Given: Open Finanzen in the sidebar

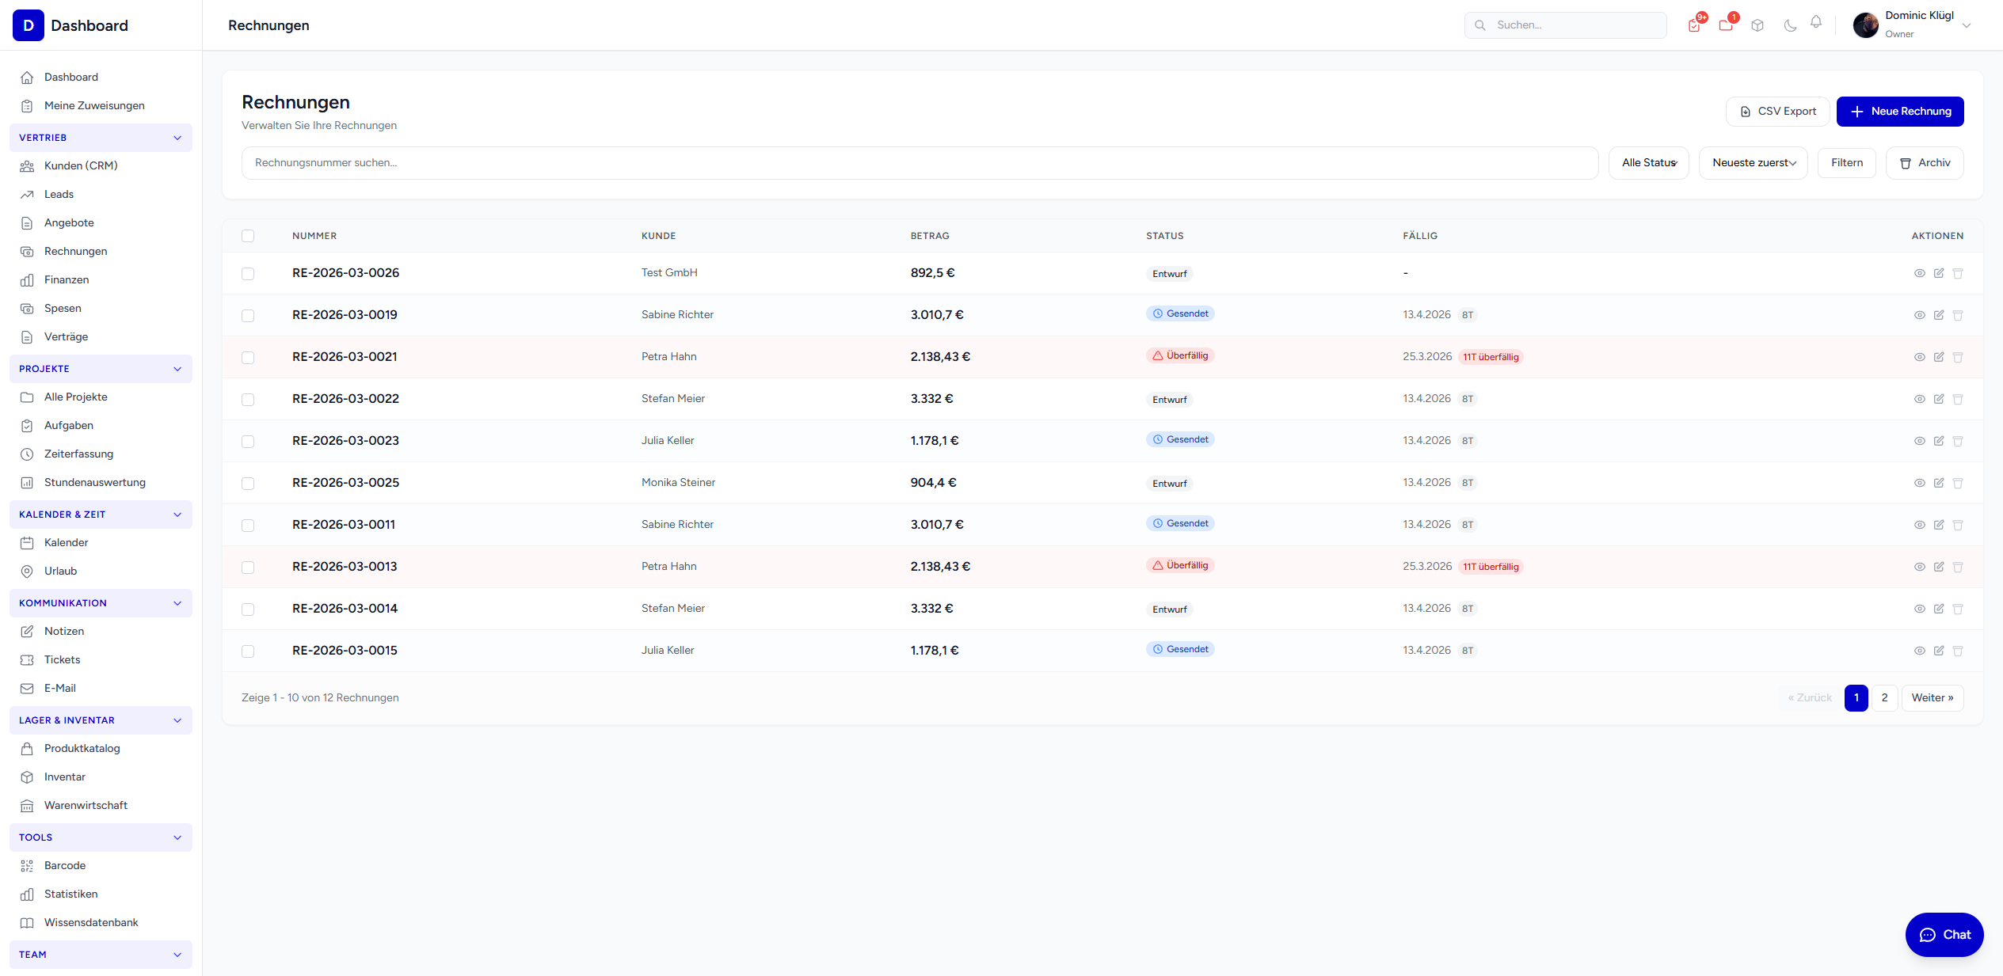Looking at the screenshot, I should [x=67, y=279].
